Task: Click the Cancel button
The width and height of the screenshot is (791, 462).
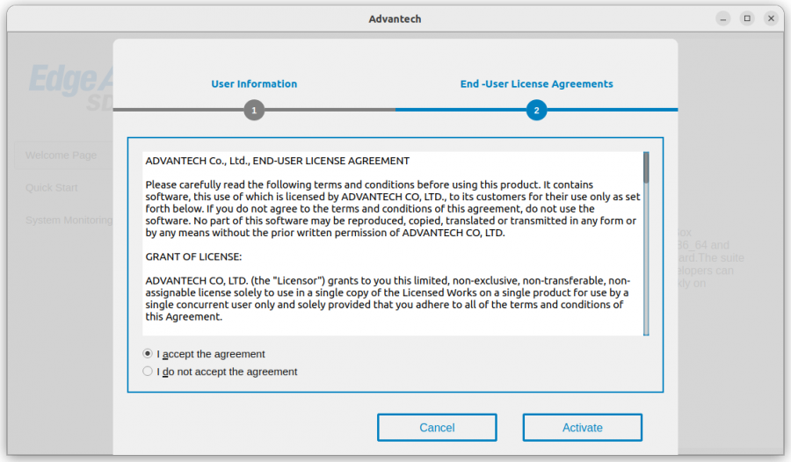Action: click(x=437, y=428)
